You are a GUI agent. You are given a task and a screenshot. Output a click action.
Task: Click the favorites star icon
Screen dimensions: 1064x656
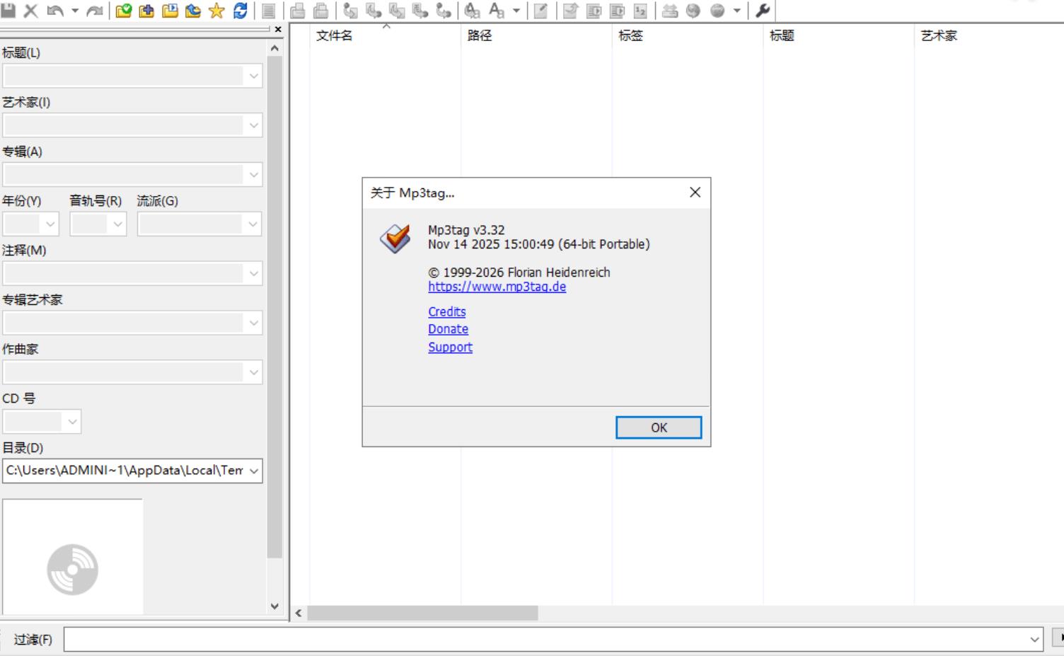(x=216, y=11)
